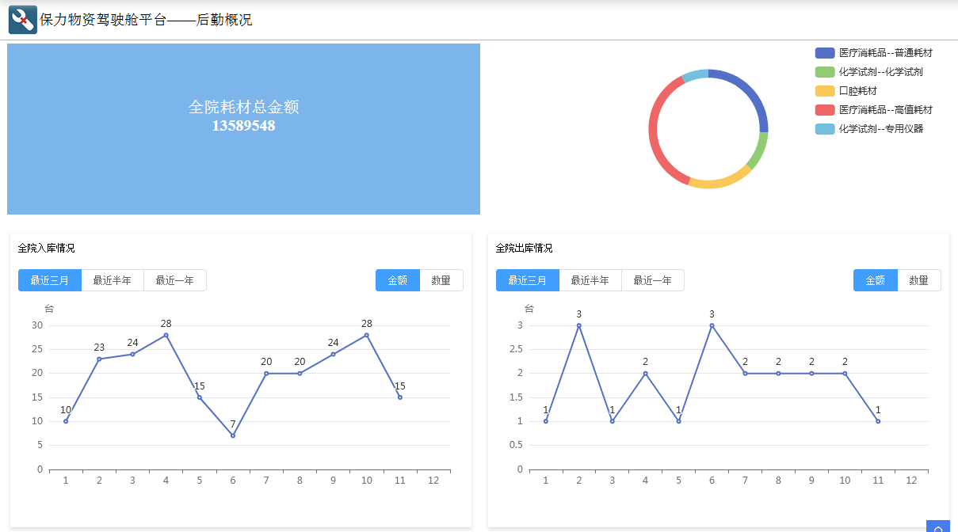Select 最近三月 tab in 全院入库情况
958x532 pixels.
click(50, 280)
